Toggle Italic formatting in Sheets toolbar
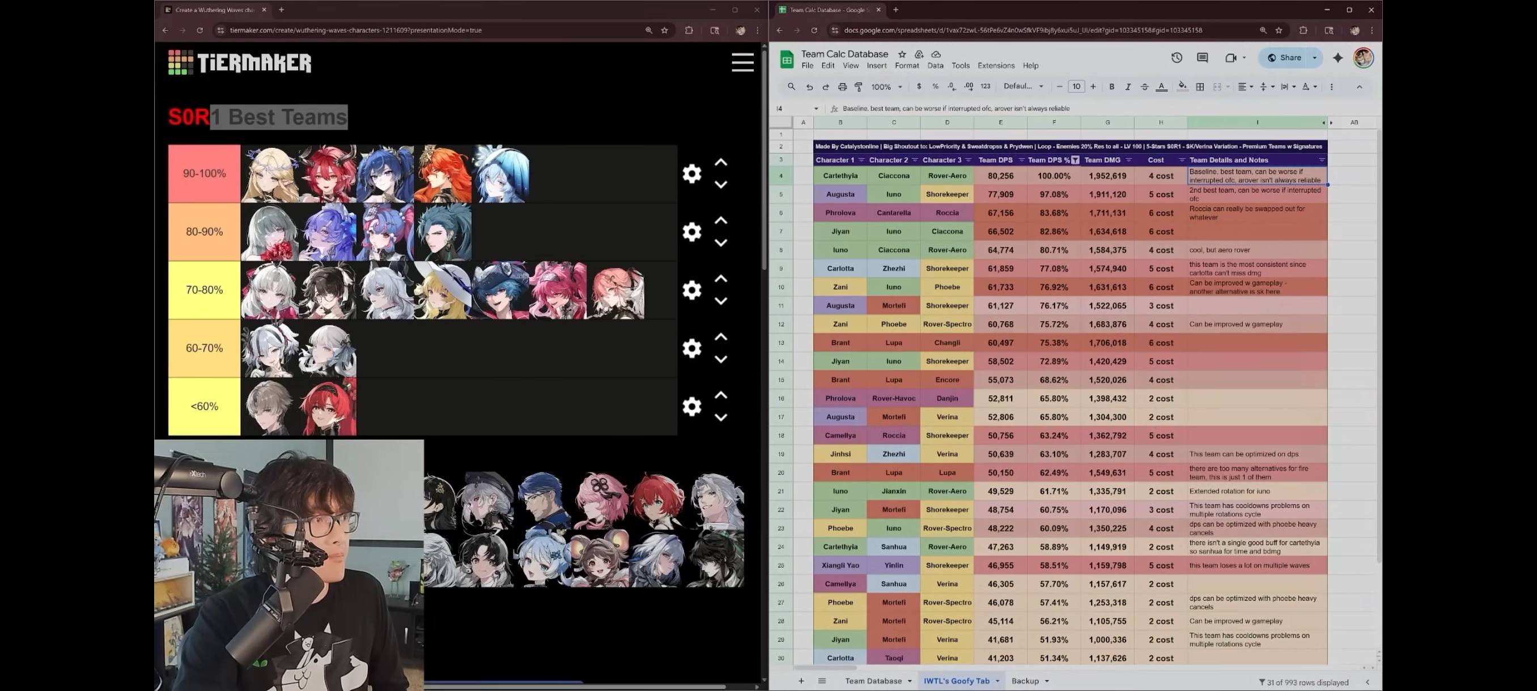 tap(1128, 87)
